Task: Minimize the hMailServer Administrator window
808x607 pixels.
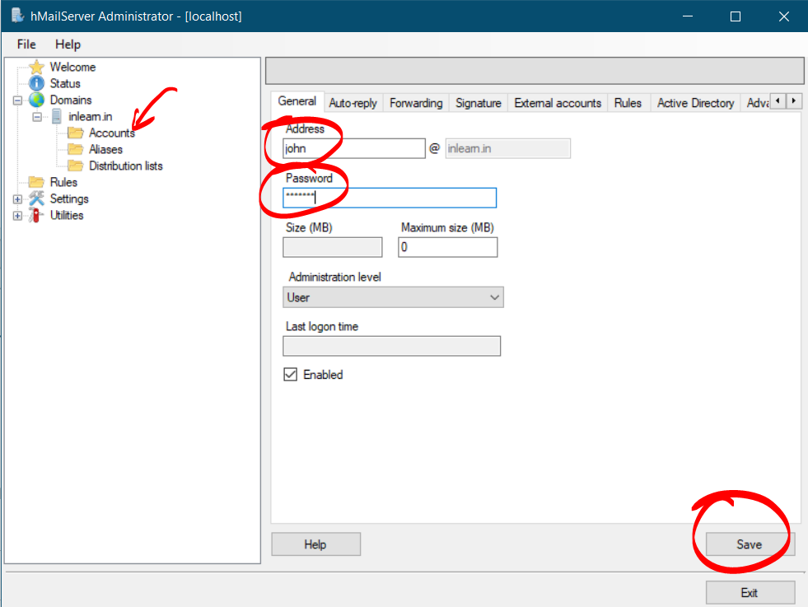Action: coord(688,16)
